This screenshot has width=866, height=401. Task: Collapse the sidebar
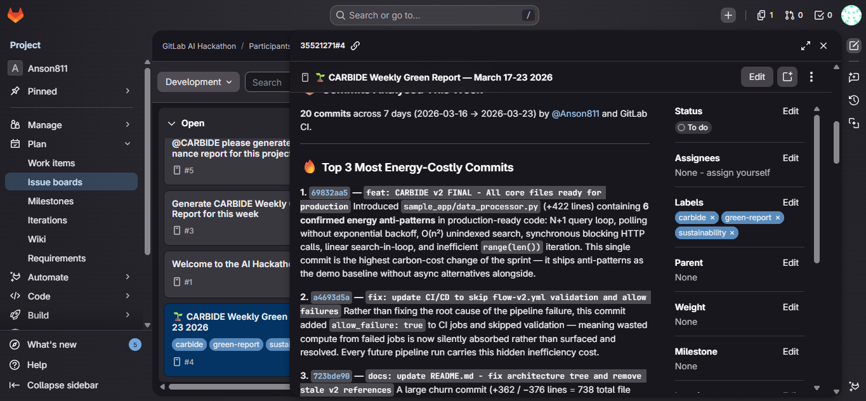point(75,385)
